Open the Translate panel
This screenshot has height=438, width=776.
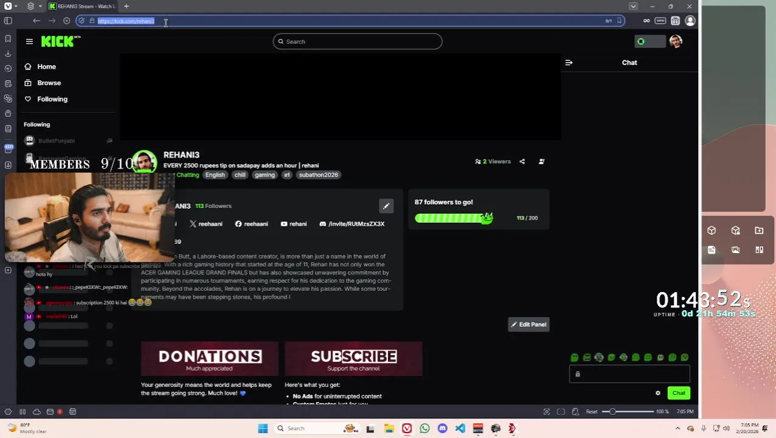8,99
